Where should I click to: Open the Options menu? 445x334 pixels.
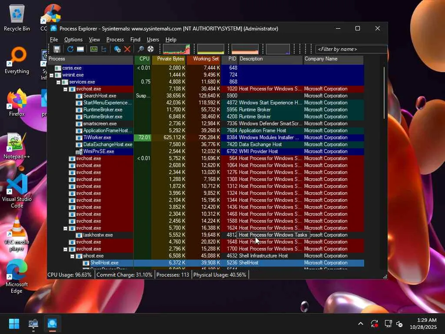[x=73, y=40]
